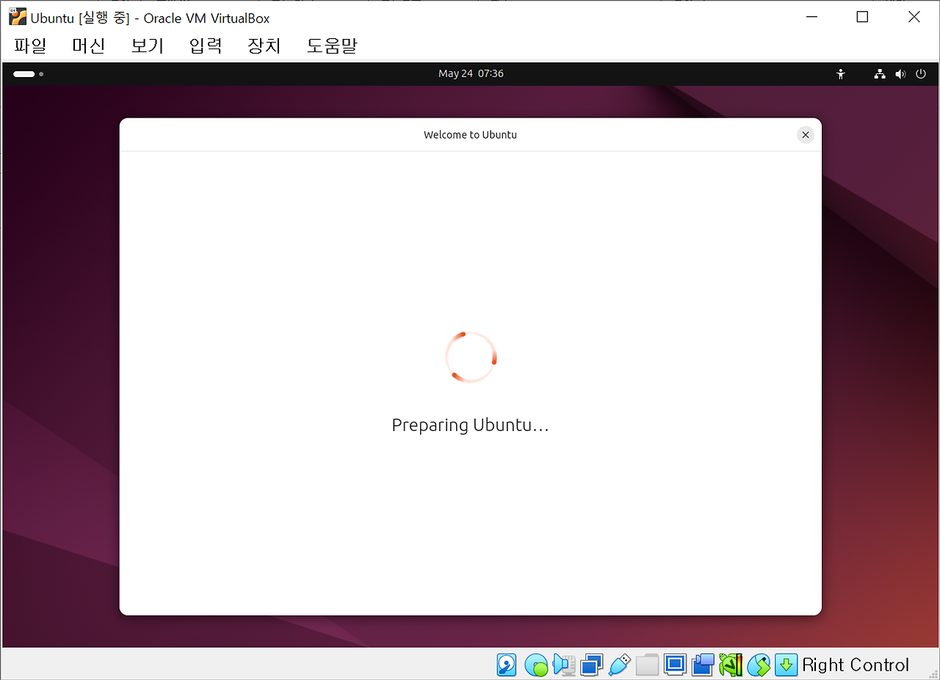The image size is (940, 680).
Task: Click the CPU execution turtle icon
Action: 731,665
